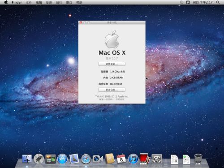Click the 2 GB DRAM memory value

pos(116,78)
